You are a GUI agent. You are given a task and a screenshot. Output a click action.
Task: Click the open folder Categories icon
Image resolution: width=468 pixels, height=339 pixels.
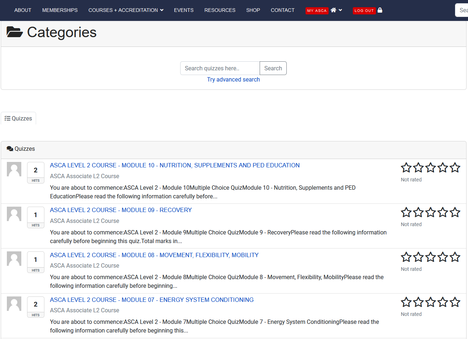[x=14, y=32]
